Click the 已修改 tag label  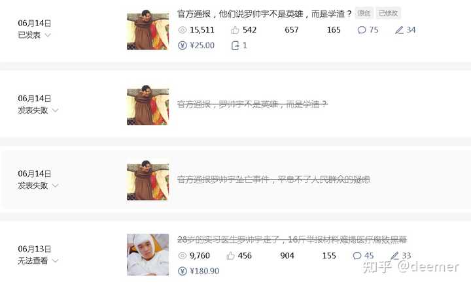coord(388,13)
